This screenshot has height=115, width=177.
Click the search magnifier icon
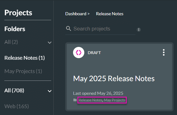tap(68, 29)
